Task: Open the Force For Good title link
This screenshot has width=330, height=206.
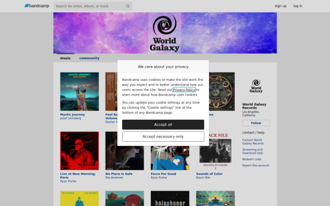Action: tap(163, 174)
